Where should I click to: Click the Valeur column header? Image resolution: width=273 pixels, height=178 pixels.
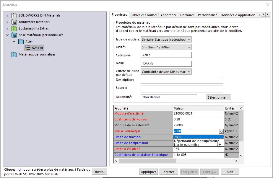point(199,108)
